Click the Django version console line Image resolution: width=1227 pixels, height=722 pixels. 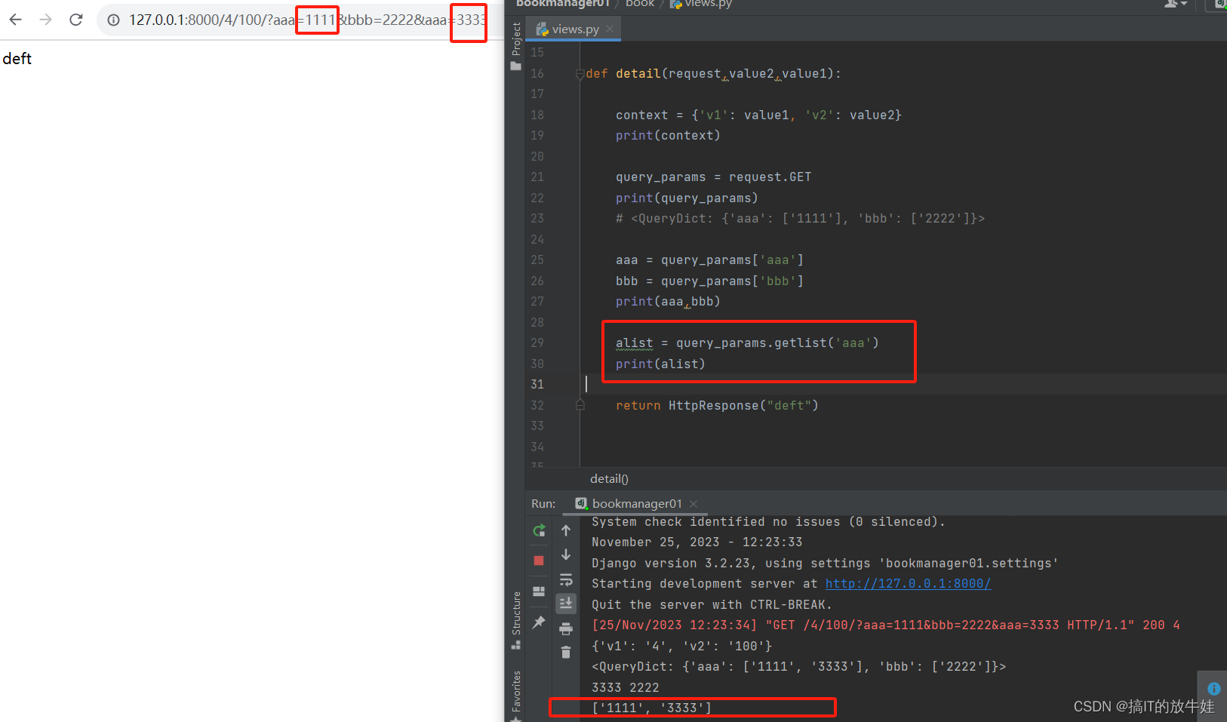click(x=825, y=564)
